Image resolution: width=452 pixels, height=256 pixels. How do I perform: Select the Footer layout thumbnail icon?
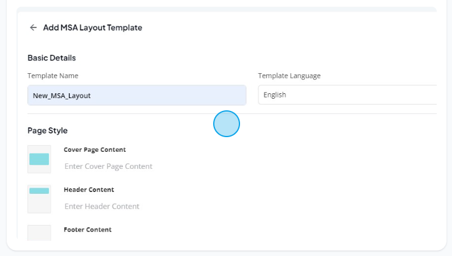[39, 233]
